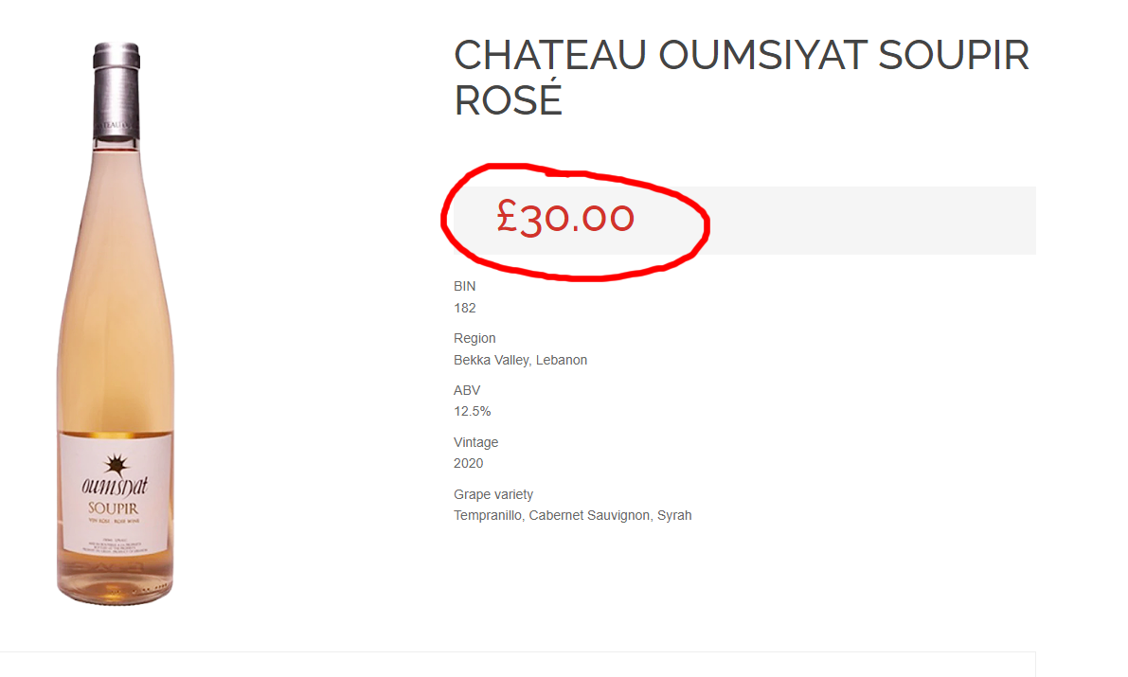Screen dimensions: 1128x677
Task: Select the BIN number 182
Action: coord(465,308)
